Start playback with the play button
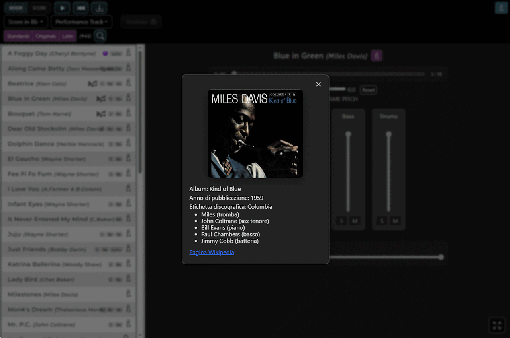 click(x=62, y=8)
